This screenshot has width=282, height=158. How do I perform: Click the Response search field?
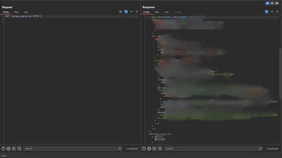(x=213, y=148)
